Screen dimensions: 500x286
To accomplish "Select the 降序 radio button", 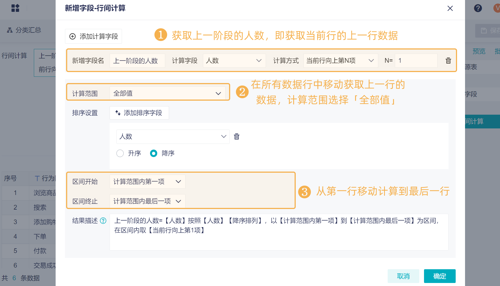I will point(154,153).
